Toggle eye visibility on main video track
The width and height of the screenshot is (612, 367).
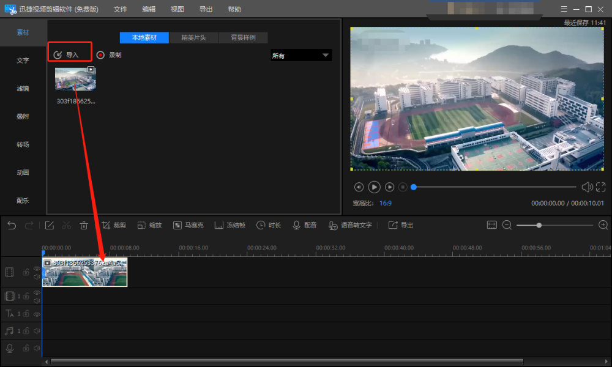(x=37, y=269)
